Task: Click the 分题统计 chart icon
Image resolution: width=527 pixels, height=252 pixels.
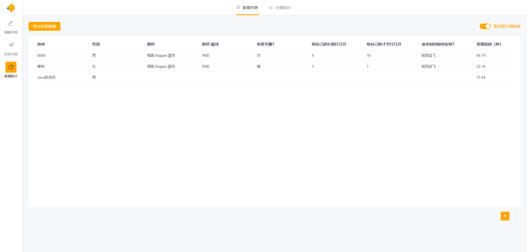Action: click(271, 8)
